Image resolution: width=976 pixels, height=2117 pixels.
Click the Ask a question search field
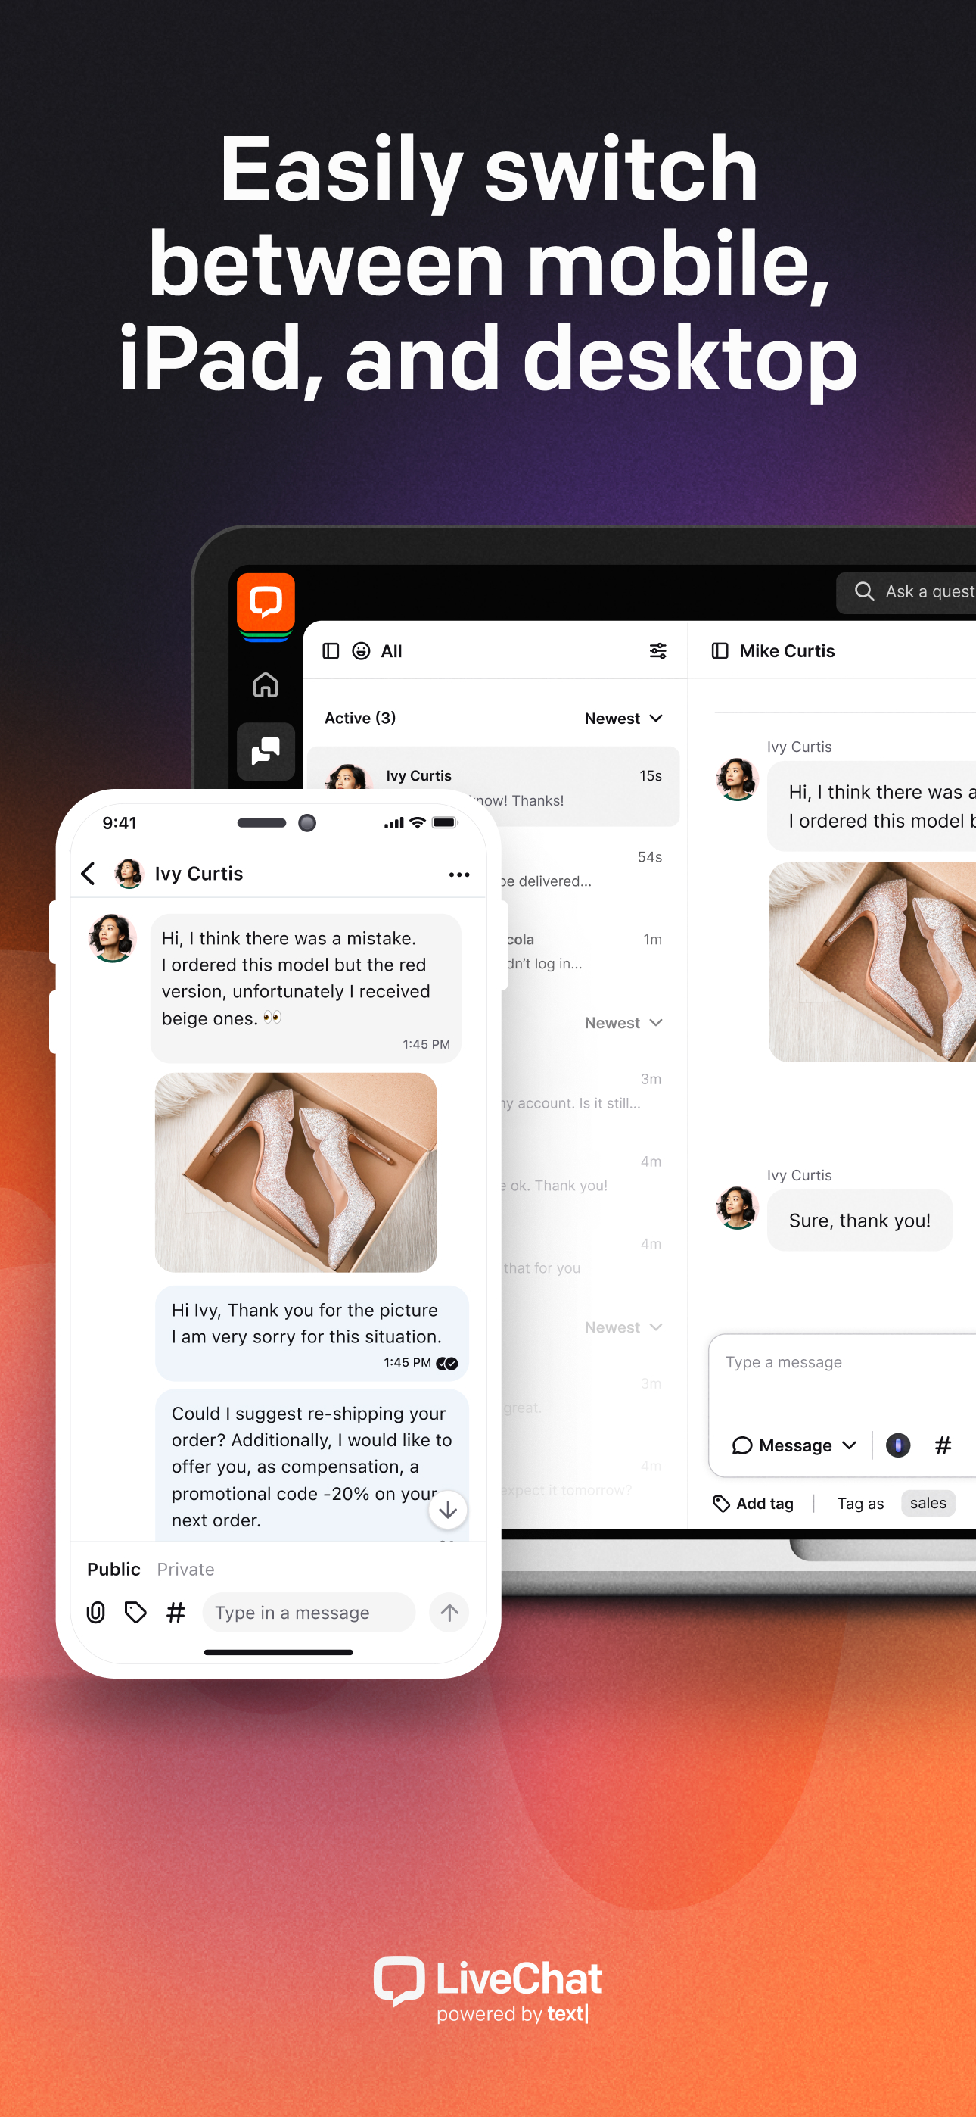click(906, 591)
